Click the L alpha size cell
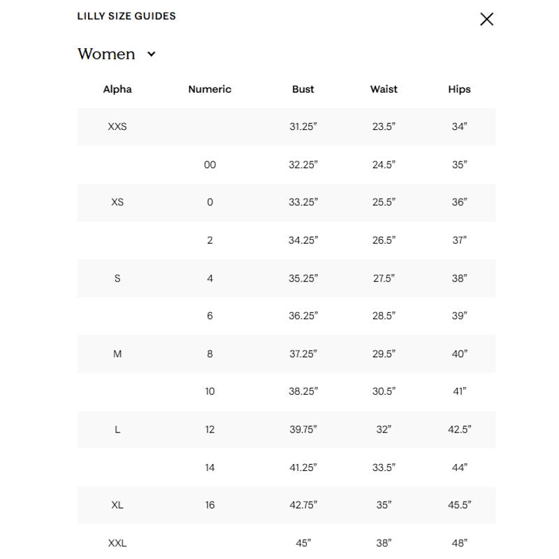The image size is (559, 559). 117,430
